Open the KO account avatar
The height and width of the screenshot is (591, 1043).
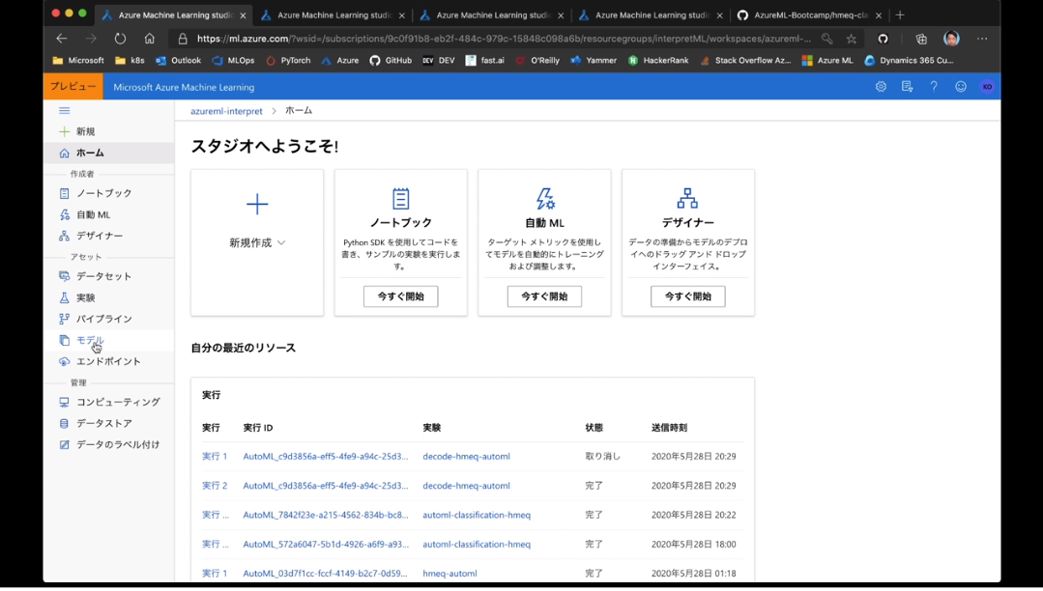(x=987, y=86)
